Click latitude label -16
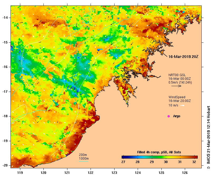This screenshot has height=177, width=213. 5,67
